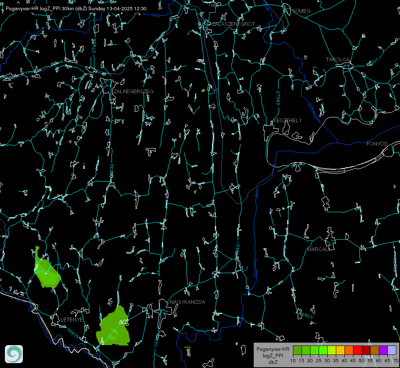Click the logZ_PPI legend label
This screenshot has height=368, width=400.
(x=273, y=355)
